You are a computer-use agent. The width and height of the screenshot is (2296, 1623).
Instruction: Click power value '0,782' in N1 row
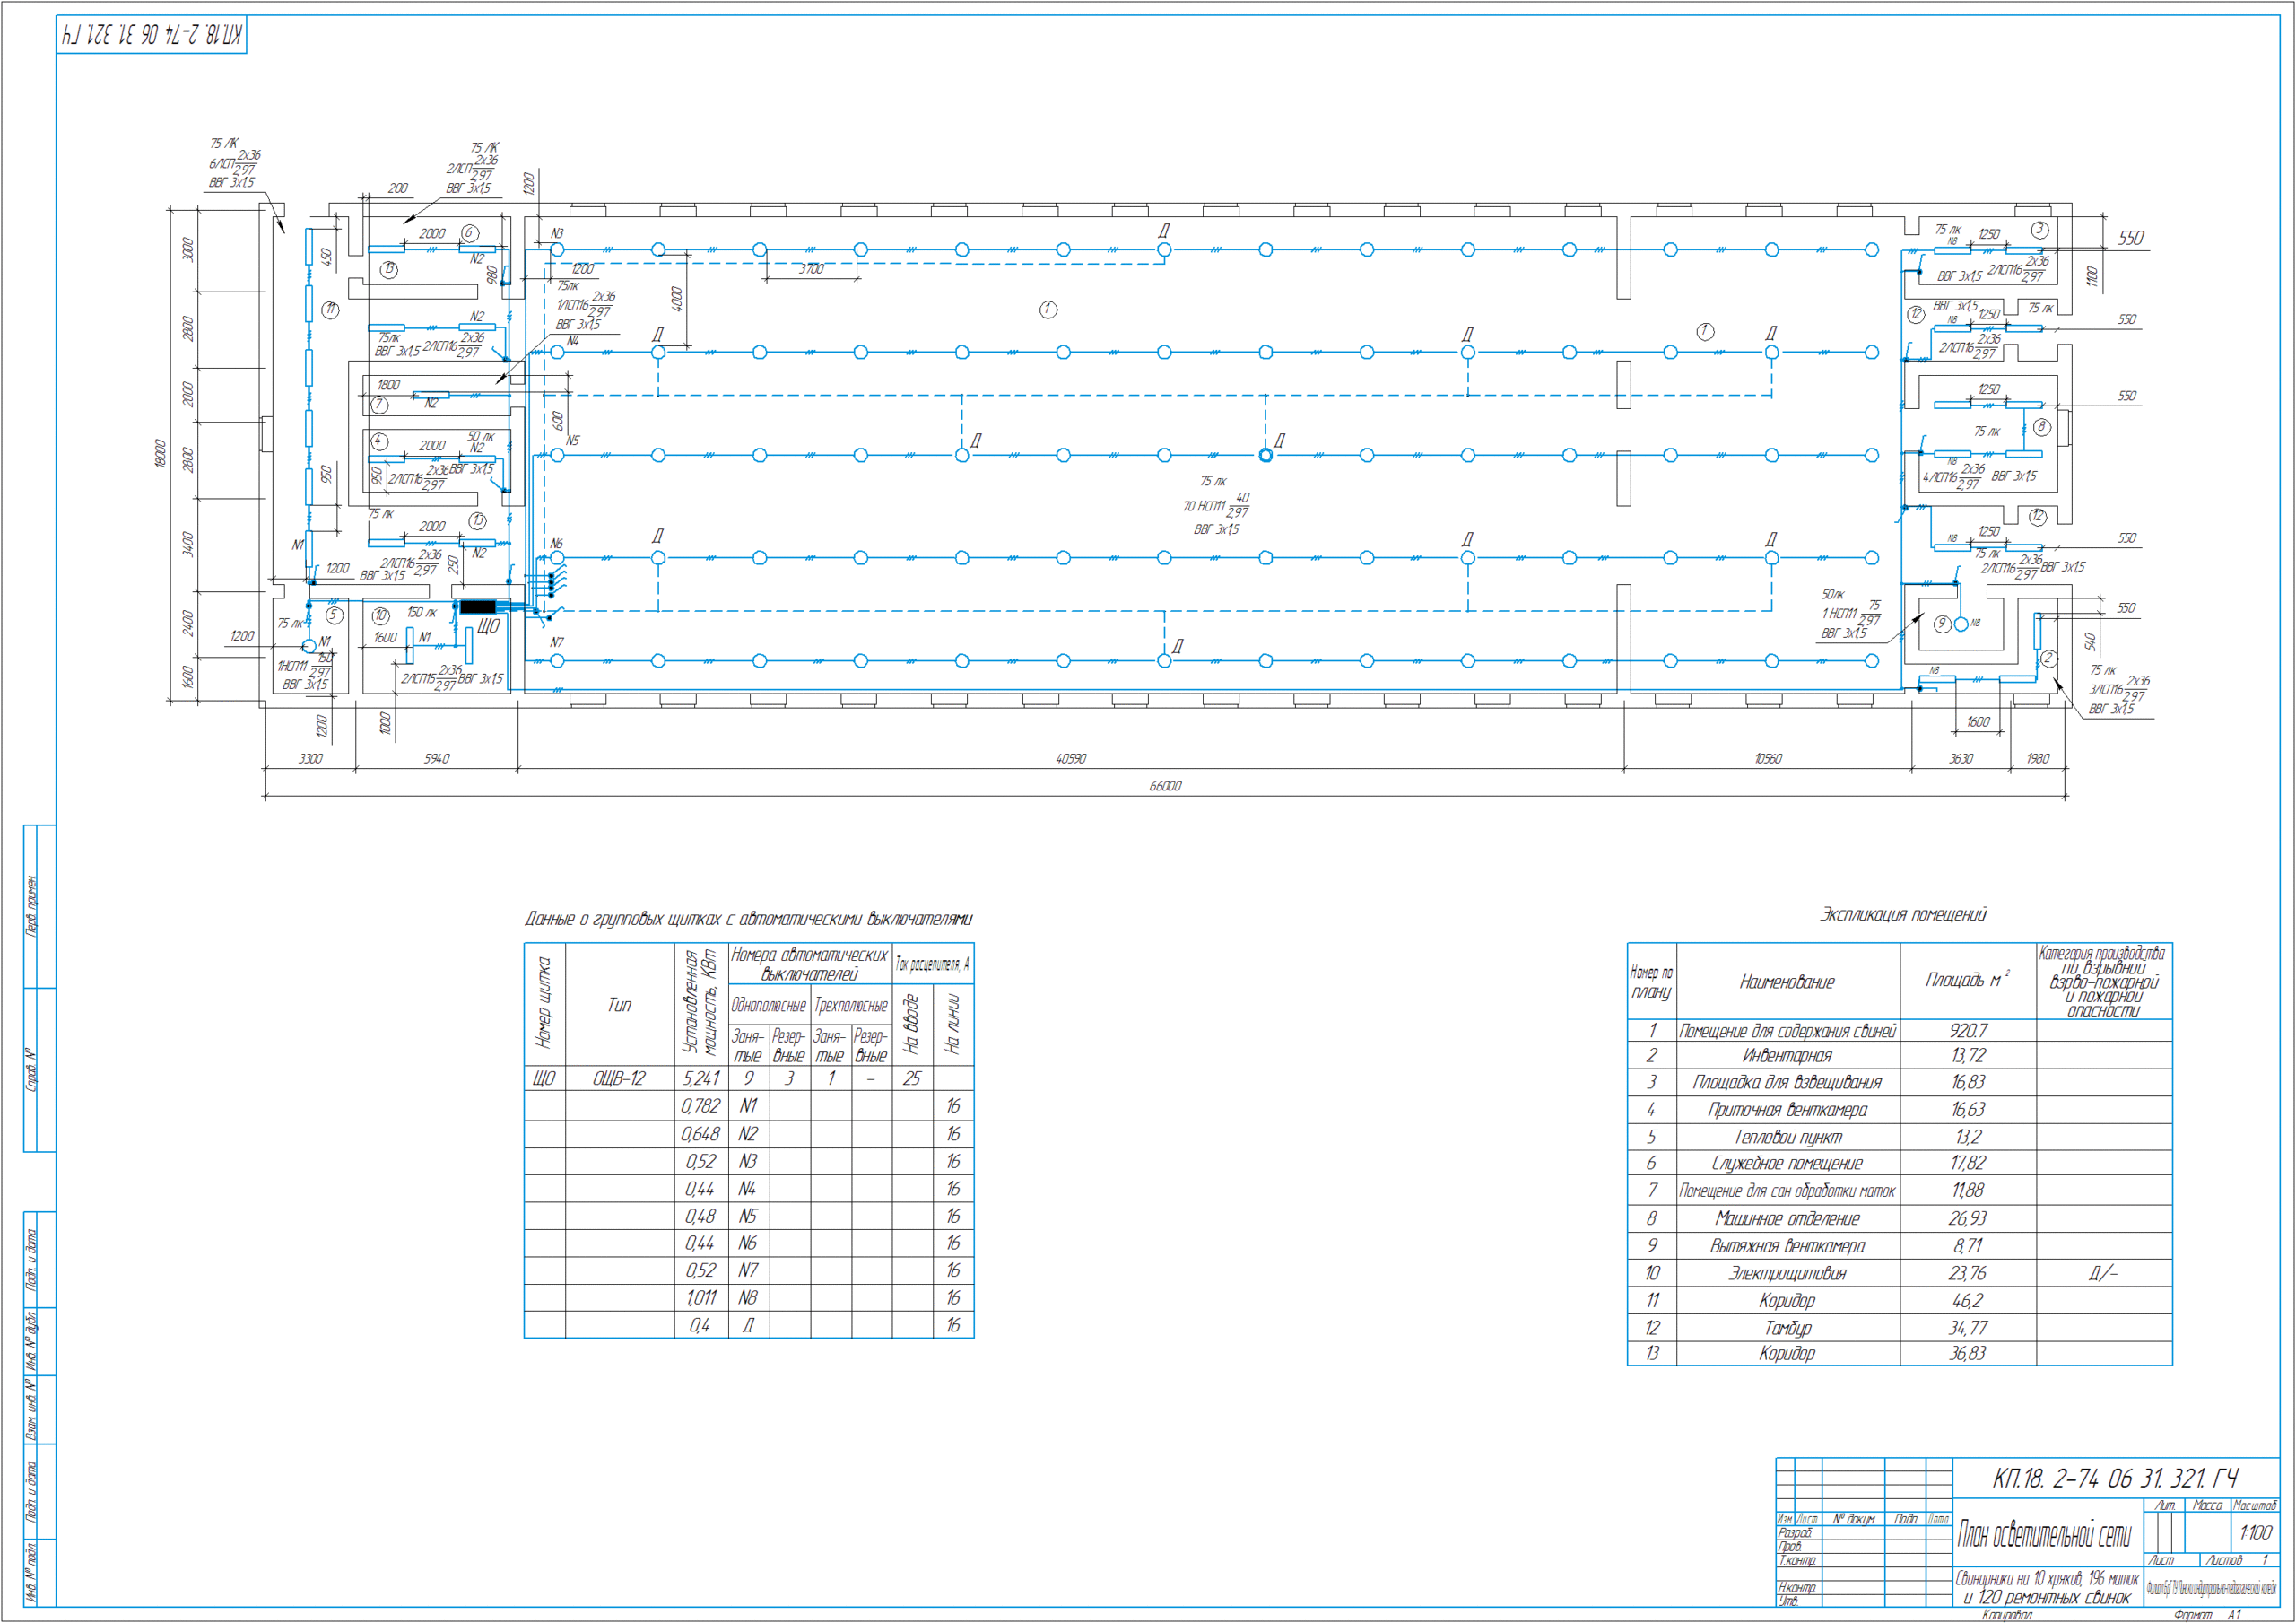pyautogui.click(x=700, y=1105)
